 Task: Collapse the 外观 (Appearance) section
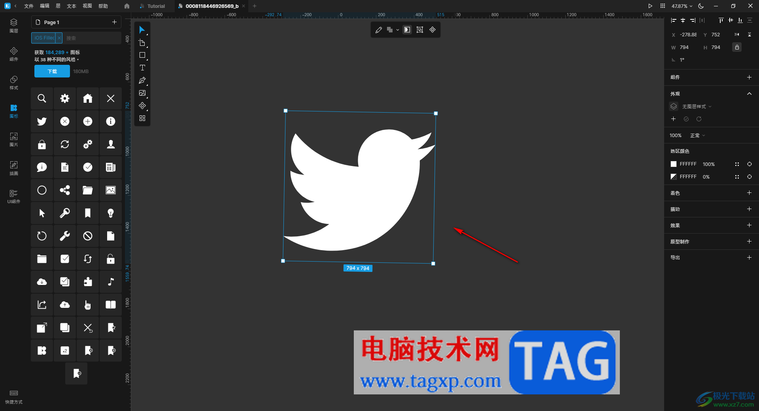749,94
